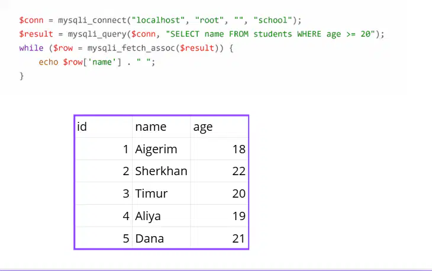
Task: Click id 4 in Aliya's row
Action: pyautogui.click(x=104, y=216)
